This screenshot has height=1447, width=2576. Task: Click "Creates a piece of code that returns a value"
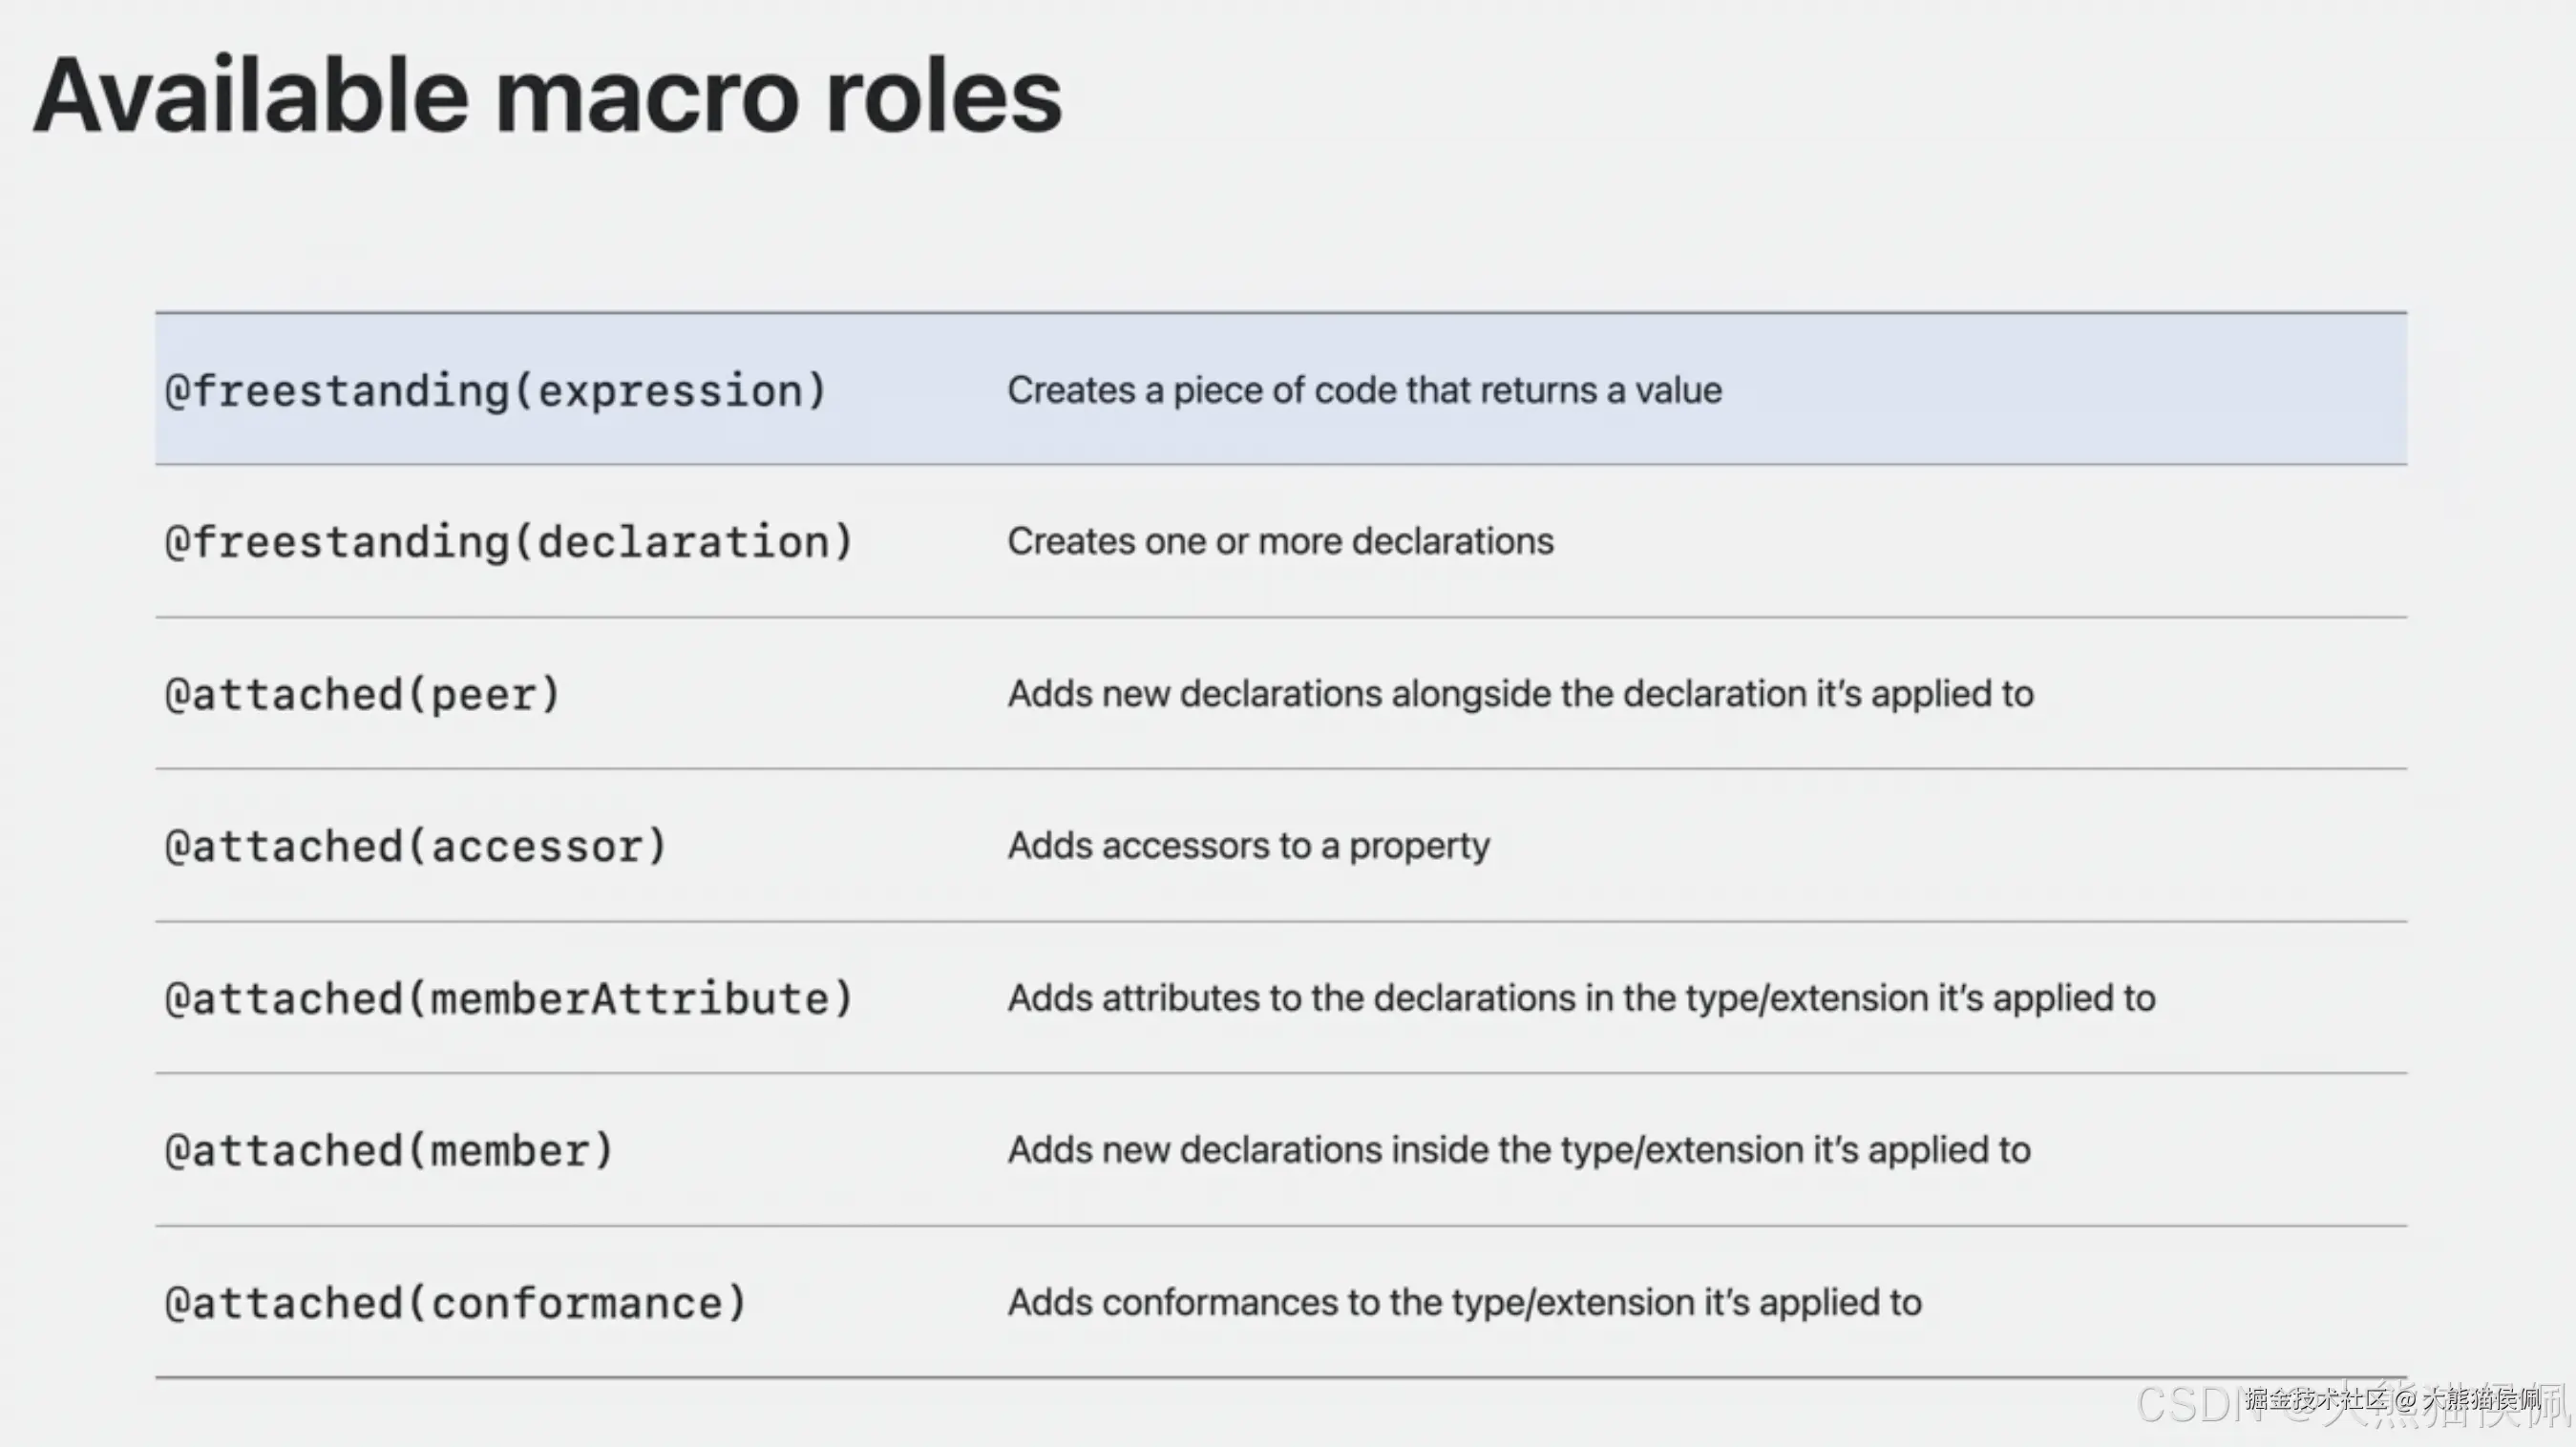tap(1364, 391)
